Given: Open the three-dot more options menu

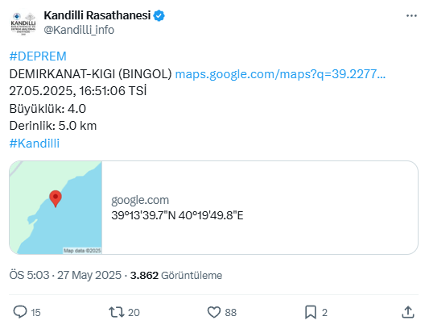Looking at the screenshot, I should click(x=411, y=16).
